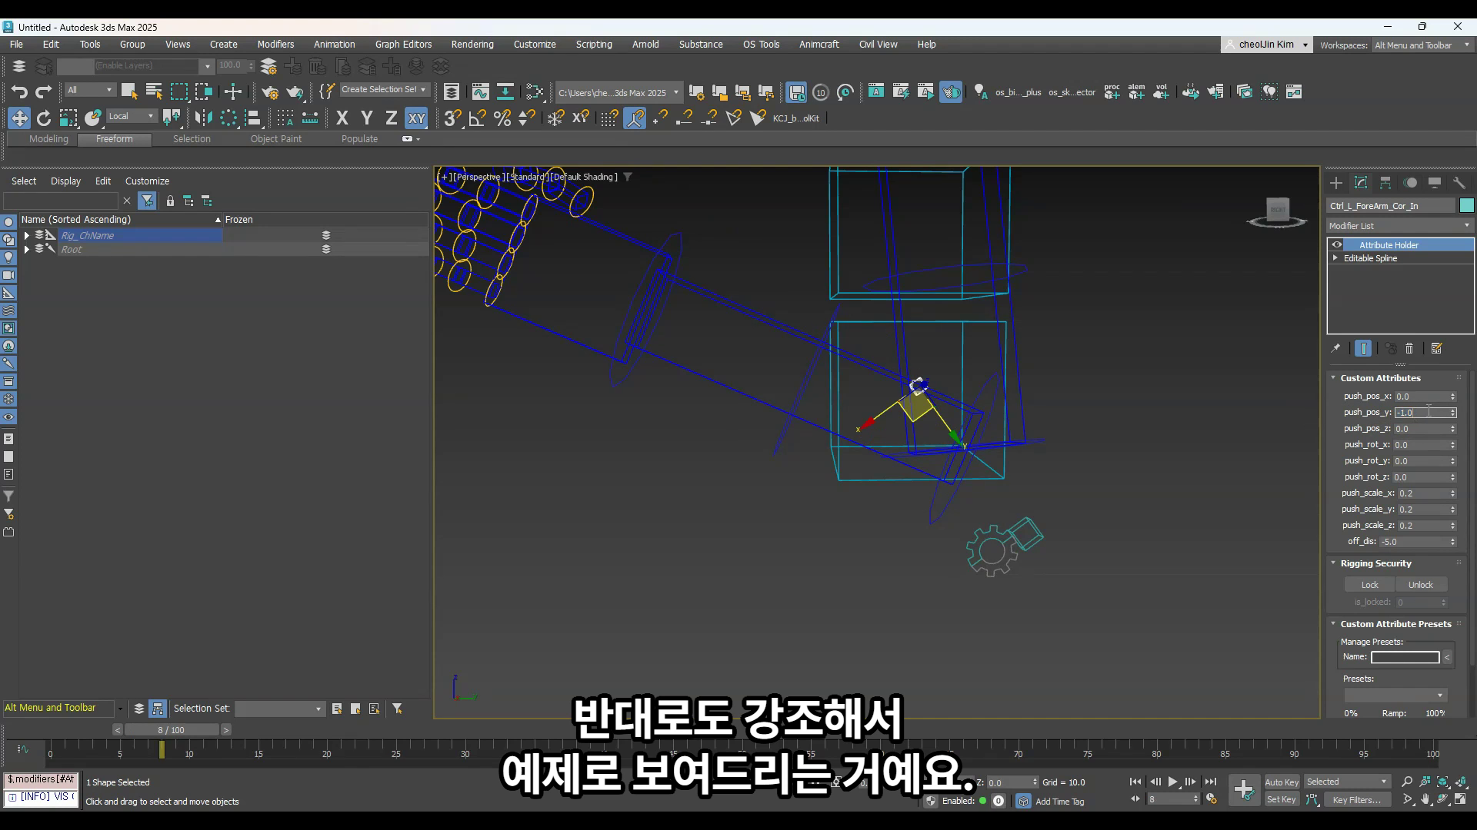Screen dimensions: 1477x830
Task: Toggle Auto Key mode
Action: 1282,782
